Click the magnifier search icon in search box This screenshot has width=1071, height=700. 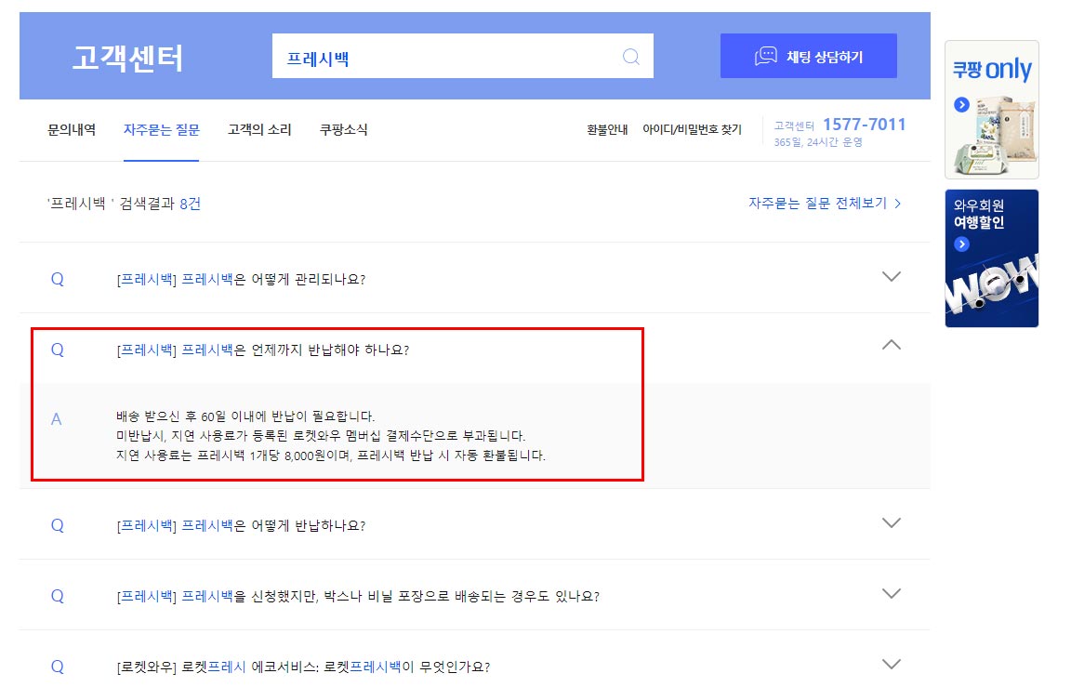click(631, 57)
